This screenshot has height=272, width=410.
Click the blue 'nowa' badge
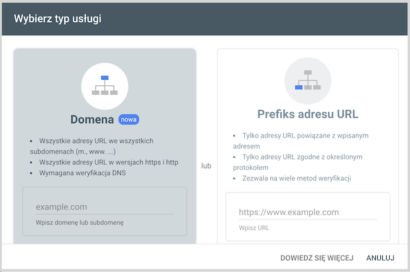point(129,119)
